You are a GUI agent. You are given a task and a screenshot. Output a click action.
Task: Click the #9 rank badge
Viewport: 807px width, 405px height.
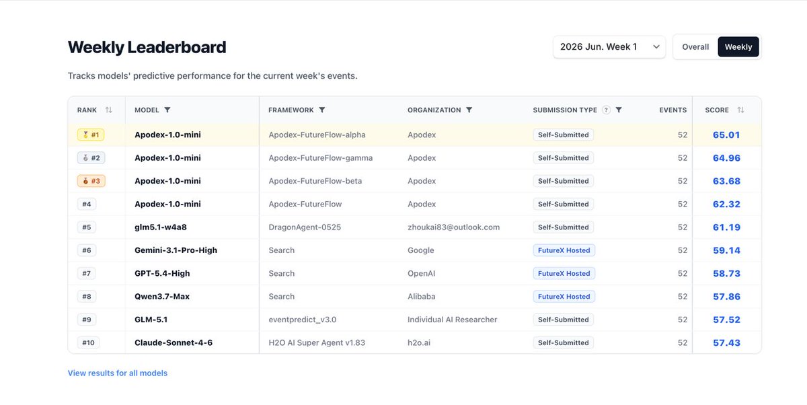pyautogui.click(x=87, y=320)
